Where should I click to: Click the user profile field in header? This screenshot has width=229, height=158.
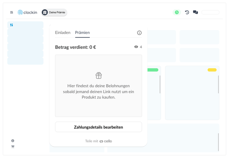[210, 12]
